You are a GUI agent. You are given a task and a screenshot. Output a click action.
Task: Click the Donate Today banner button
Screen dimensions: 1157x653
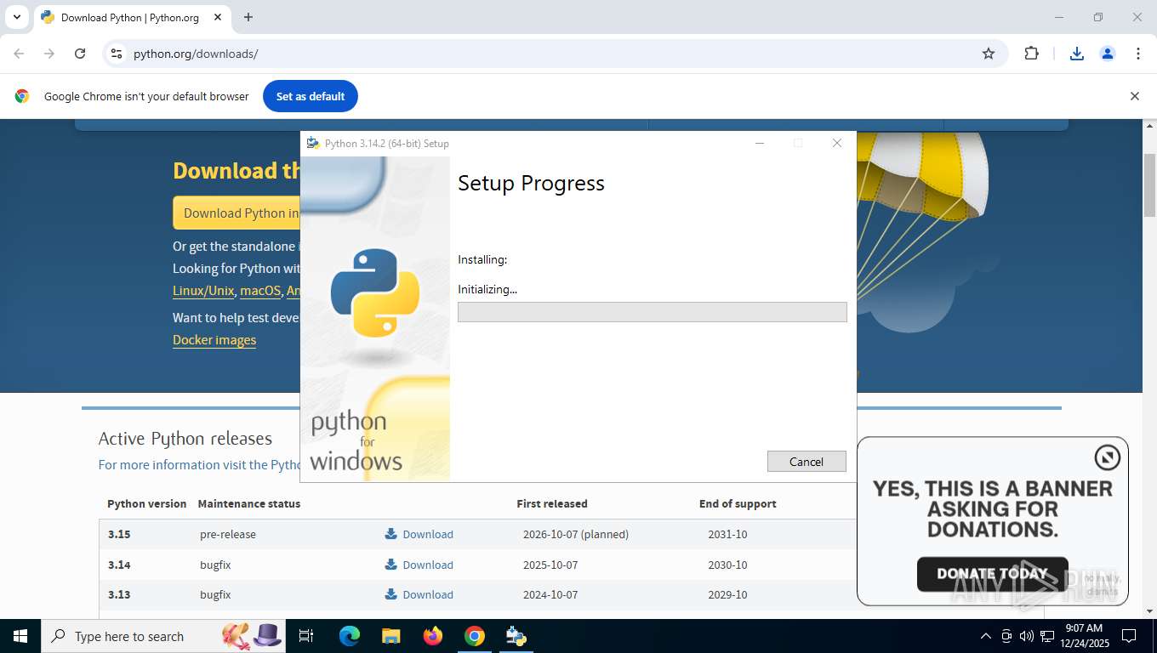click(x=992, y=574)
